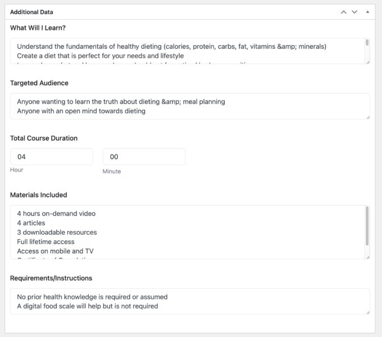
Task: Click the Materials Included scrollbar
Action: tap(367, 226)
